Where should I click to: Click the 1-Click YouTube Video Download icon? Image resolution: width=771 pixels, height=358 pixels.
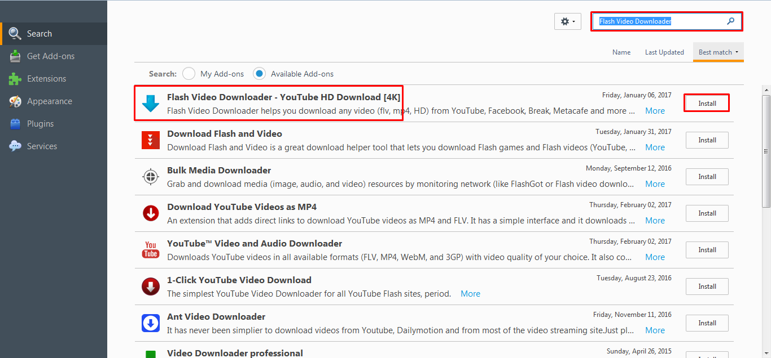[151, 287]
